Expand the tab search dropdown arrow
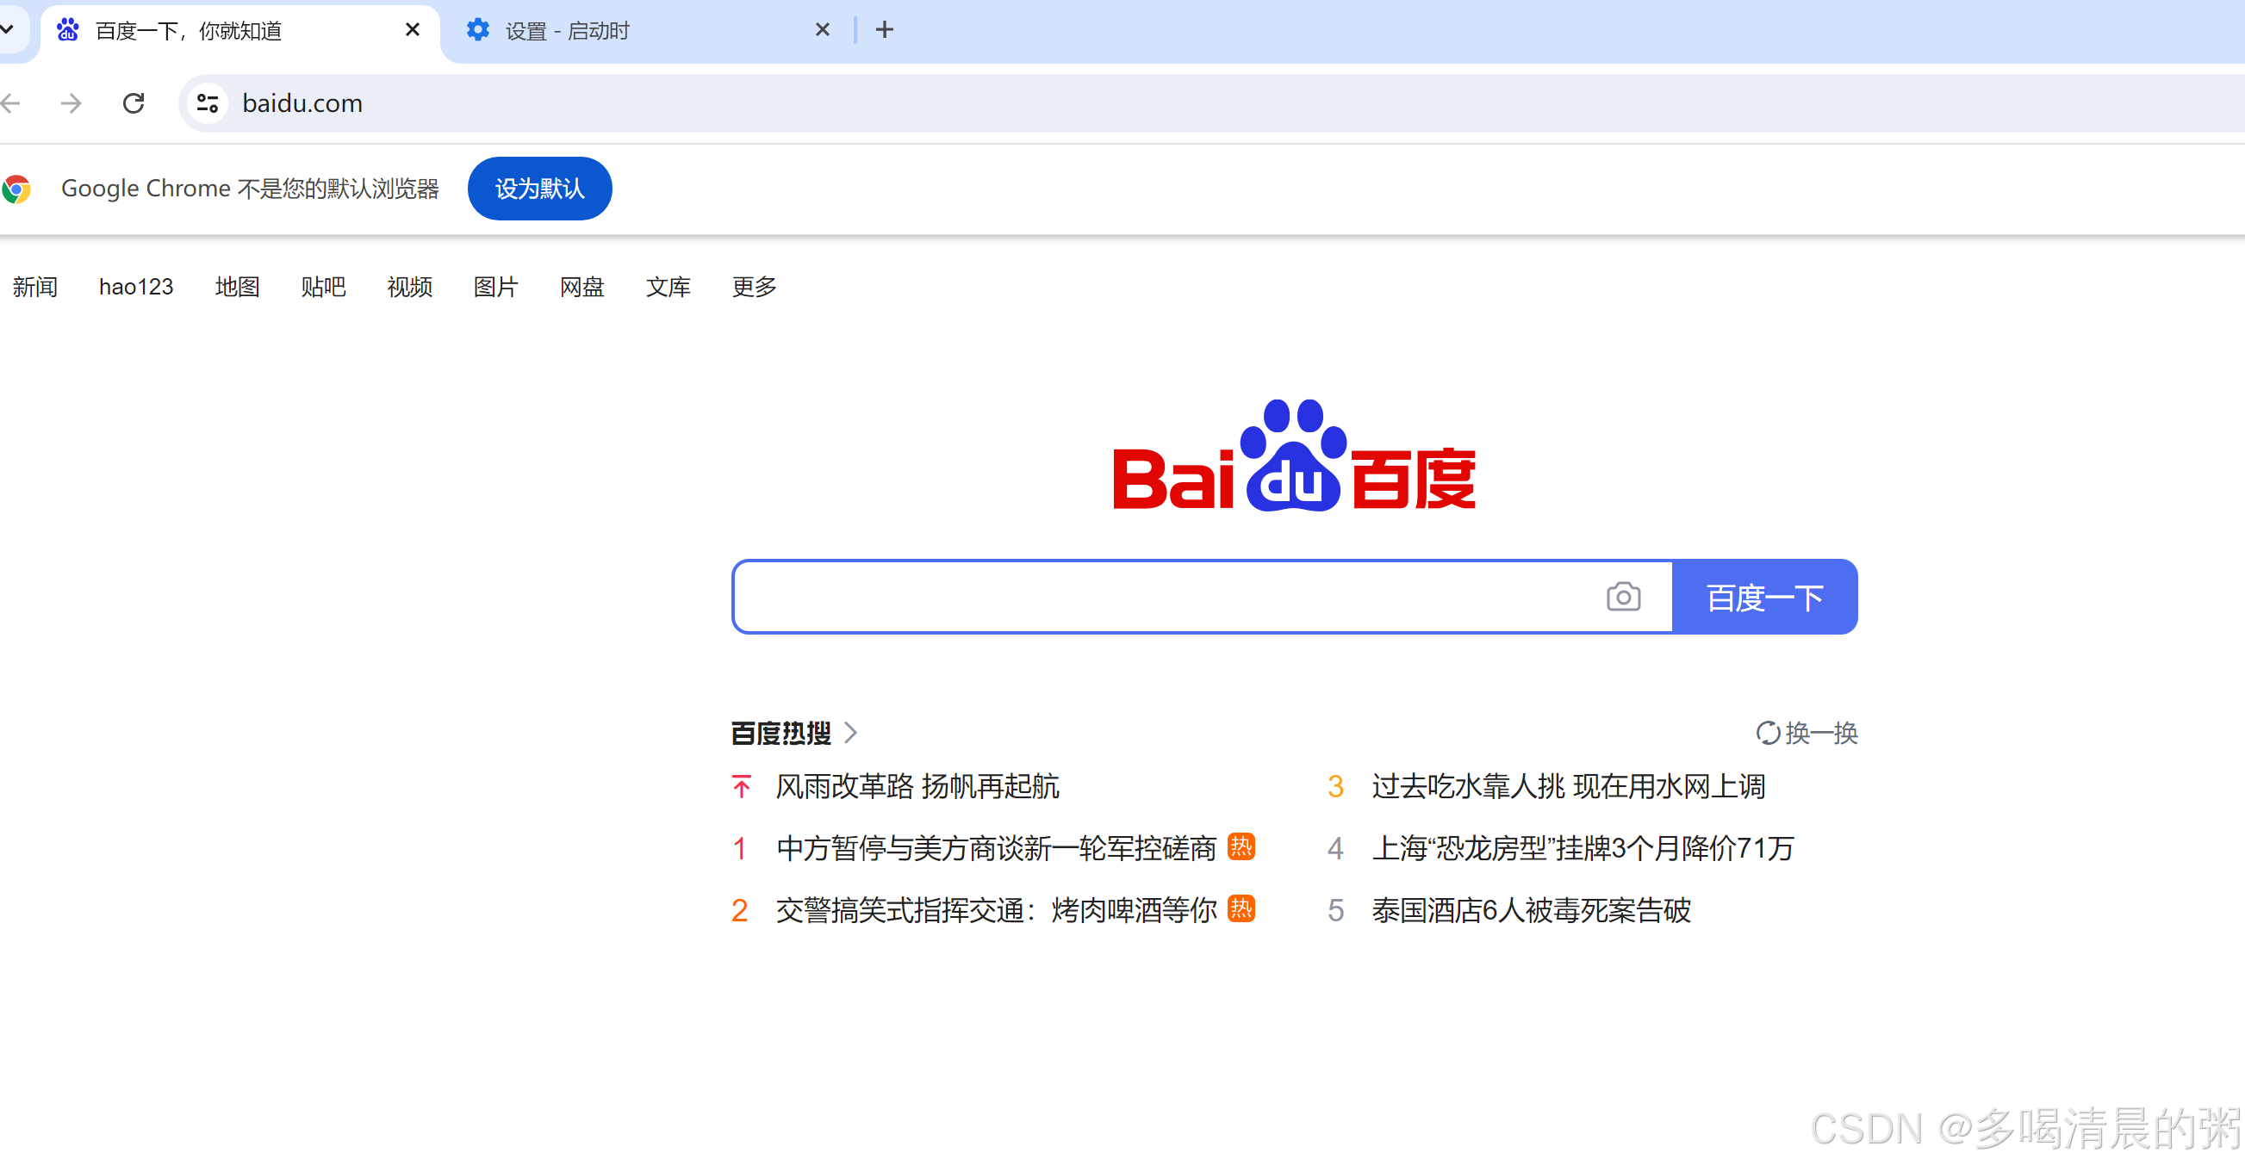The width and height of the screenshot is (2245, 1165). (x=7, y=28)
